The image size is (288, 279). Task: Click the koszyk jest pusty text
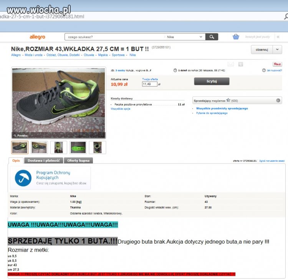pos(258,37)
